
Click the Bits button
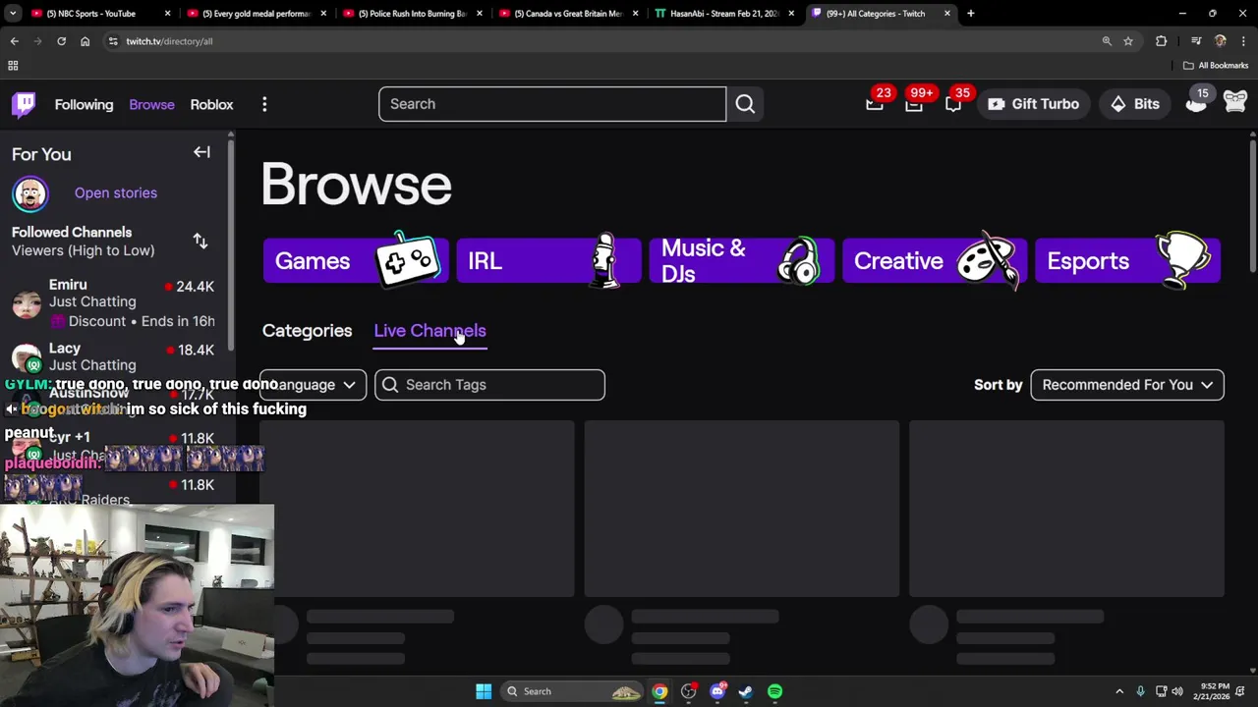(x=1135, y=104)
